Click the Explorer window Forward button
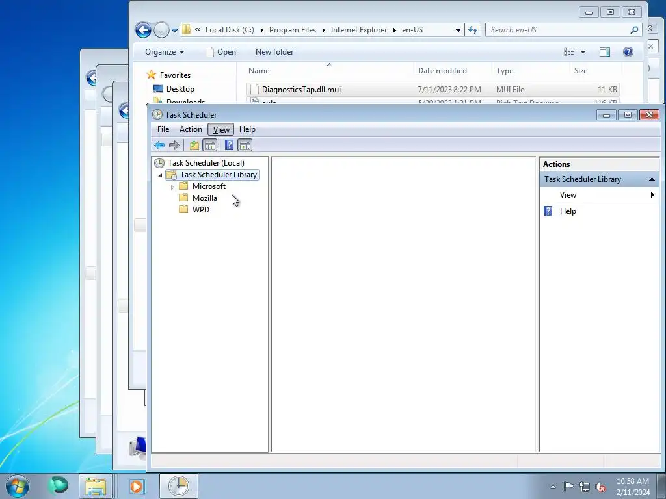 point(161,30)
